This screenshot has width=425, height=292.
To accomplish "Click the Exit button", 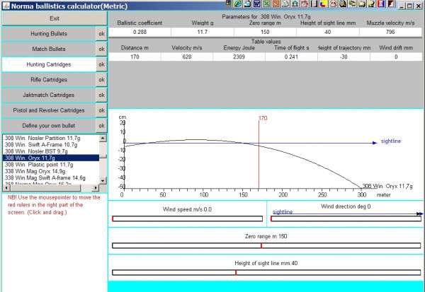I will 54,18.
